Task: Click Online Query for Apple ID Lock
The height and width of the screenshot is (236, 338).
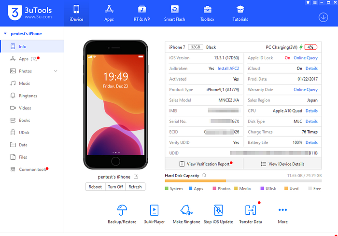Action: (x=306, y=58)
